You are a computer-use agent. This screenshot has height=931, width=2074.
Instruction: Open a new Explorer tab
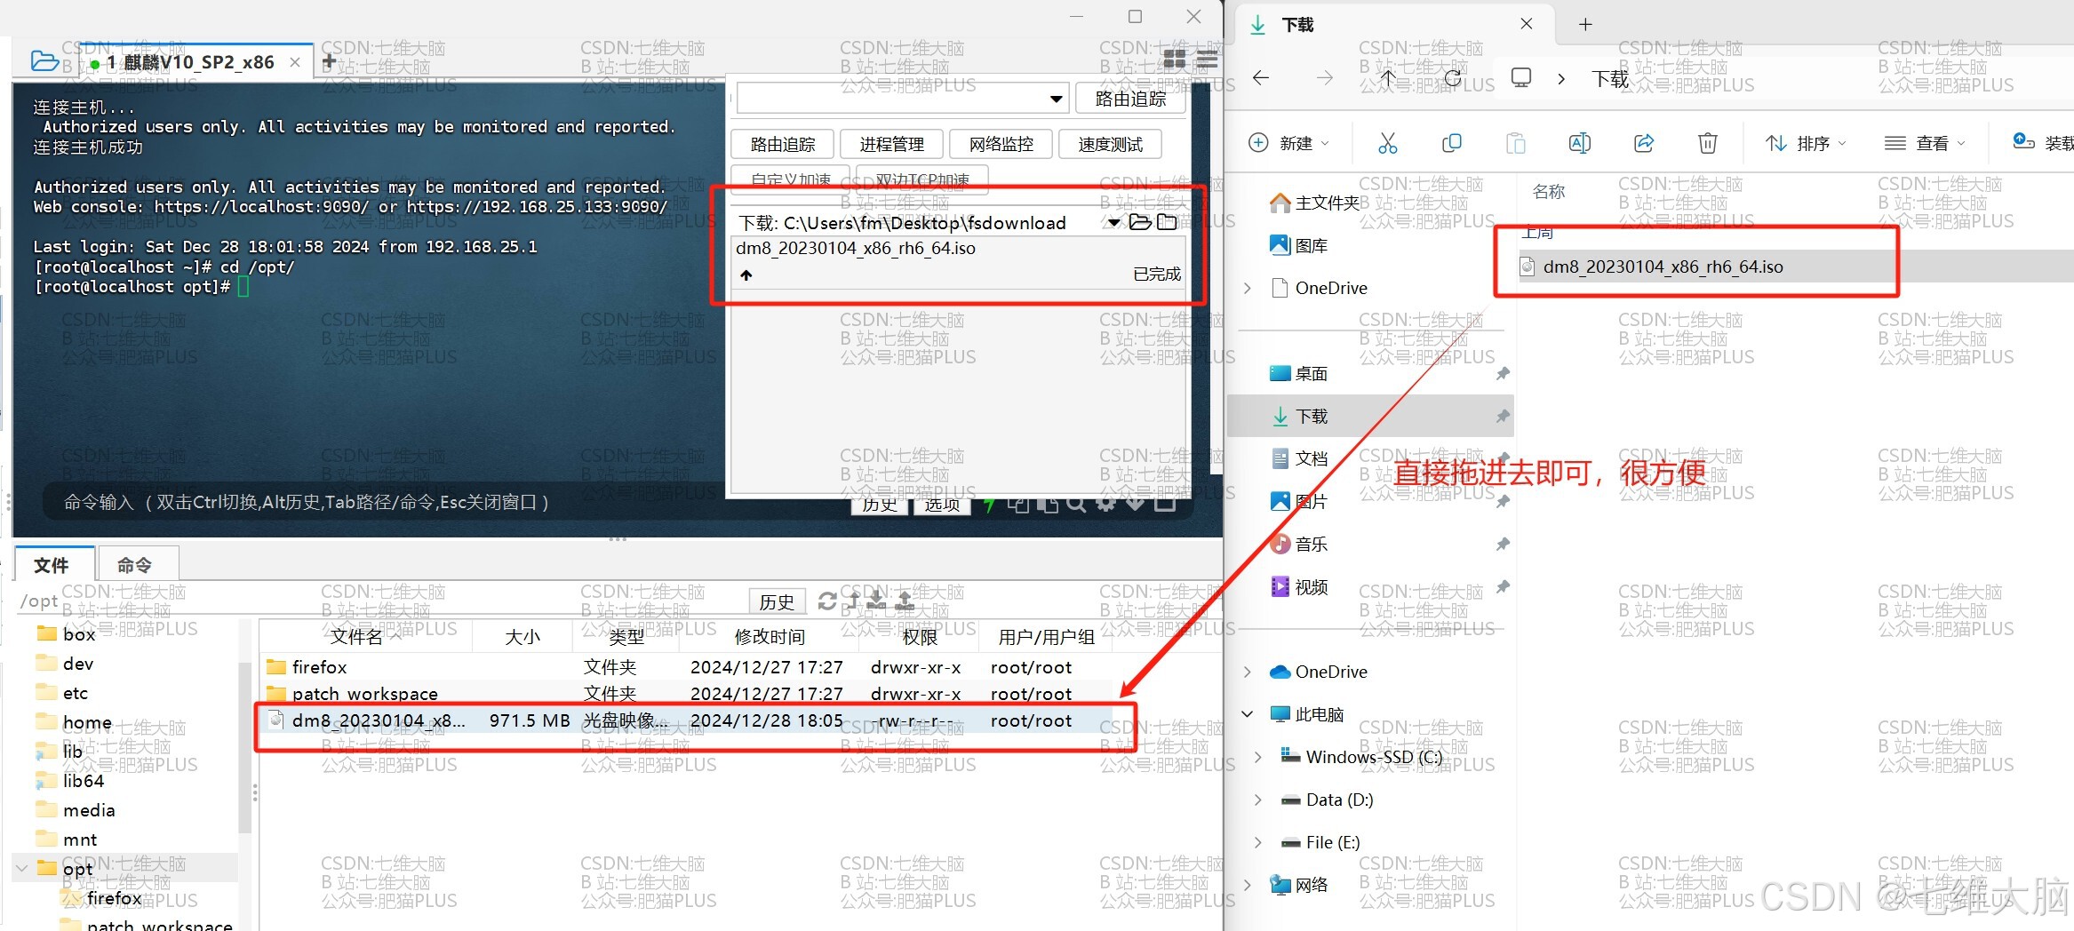point(1585,24)
